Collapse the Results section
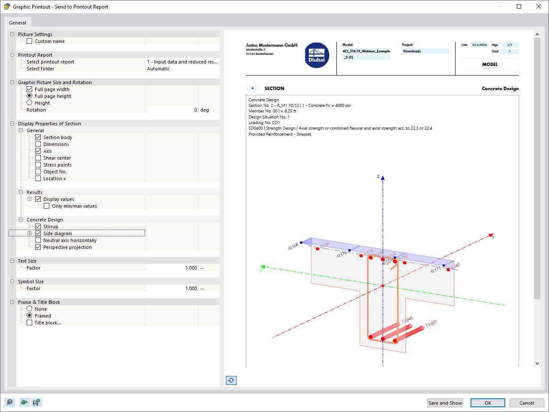Viewport: 549px width, 412px height. pos(21,192)
